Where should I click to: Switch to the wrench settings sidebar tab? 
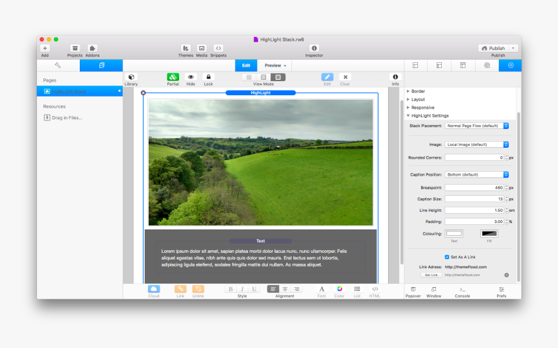click(x=58, y=65)
